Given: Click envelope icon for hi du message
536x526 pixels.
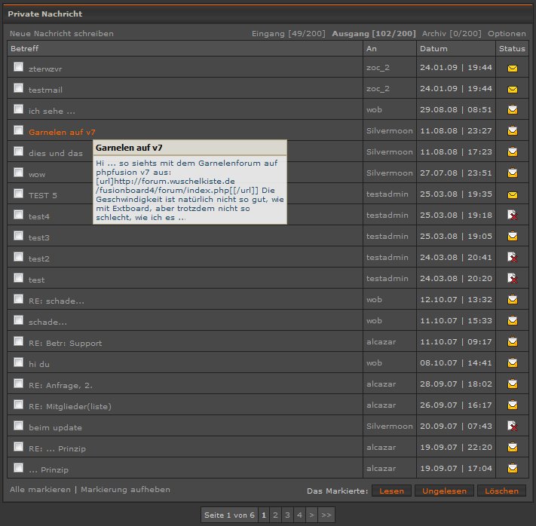Looking at the screenshot, I should 513,363.
